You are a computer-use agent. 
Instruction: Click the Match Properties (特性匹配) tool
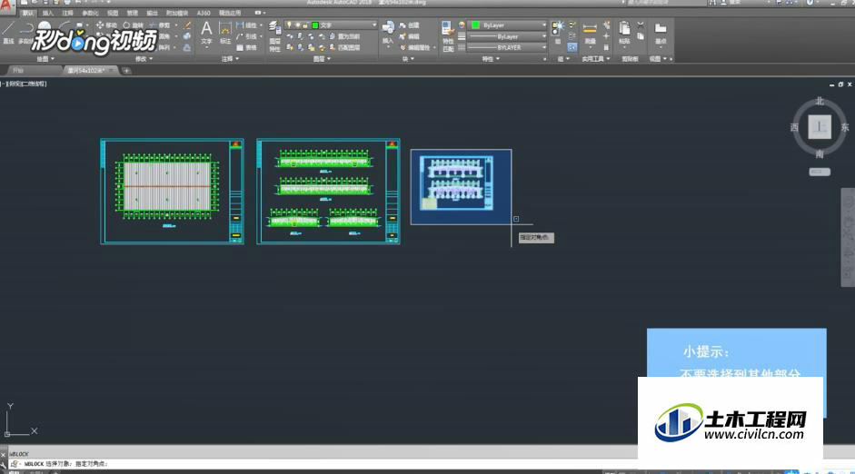point(448,36)
